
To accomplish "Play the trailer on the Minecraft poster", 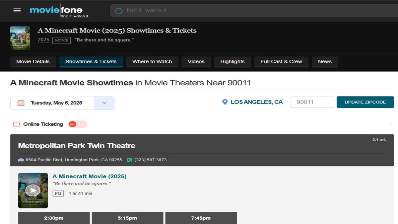I will (33, 190).
